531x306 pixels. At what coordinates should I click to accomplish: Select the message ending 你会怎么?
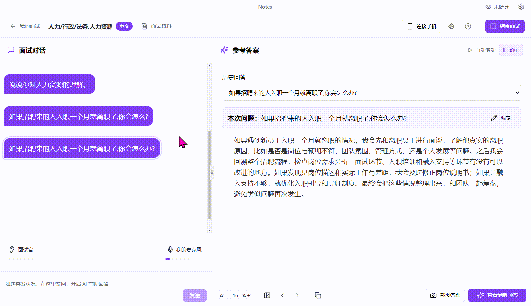[78, 116]
